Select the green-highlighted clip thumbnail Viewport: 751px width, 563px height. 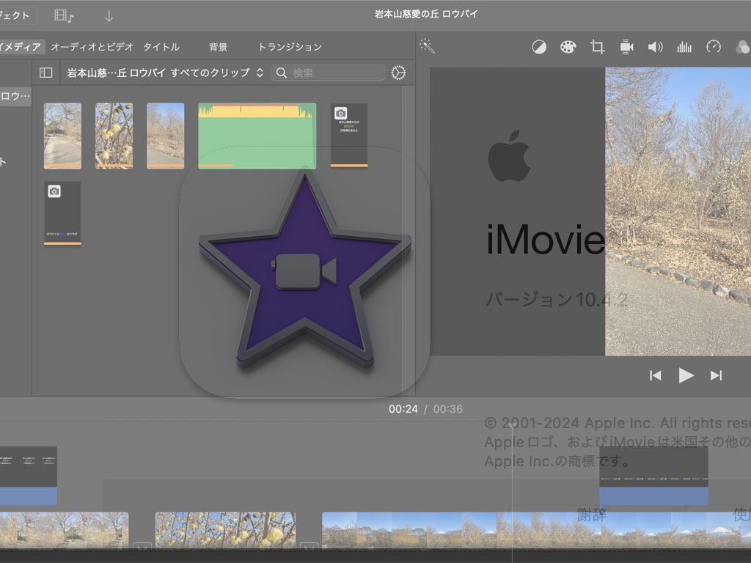(257, 136)
